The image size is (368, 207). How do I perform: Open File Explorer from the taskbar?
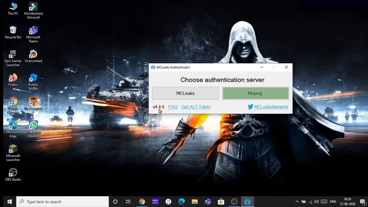pyautogui.click(x=194, y=202)
